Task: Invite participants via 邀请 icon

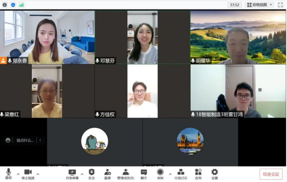Action: click(108, 174)
